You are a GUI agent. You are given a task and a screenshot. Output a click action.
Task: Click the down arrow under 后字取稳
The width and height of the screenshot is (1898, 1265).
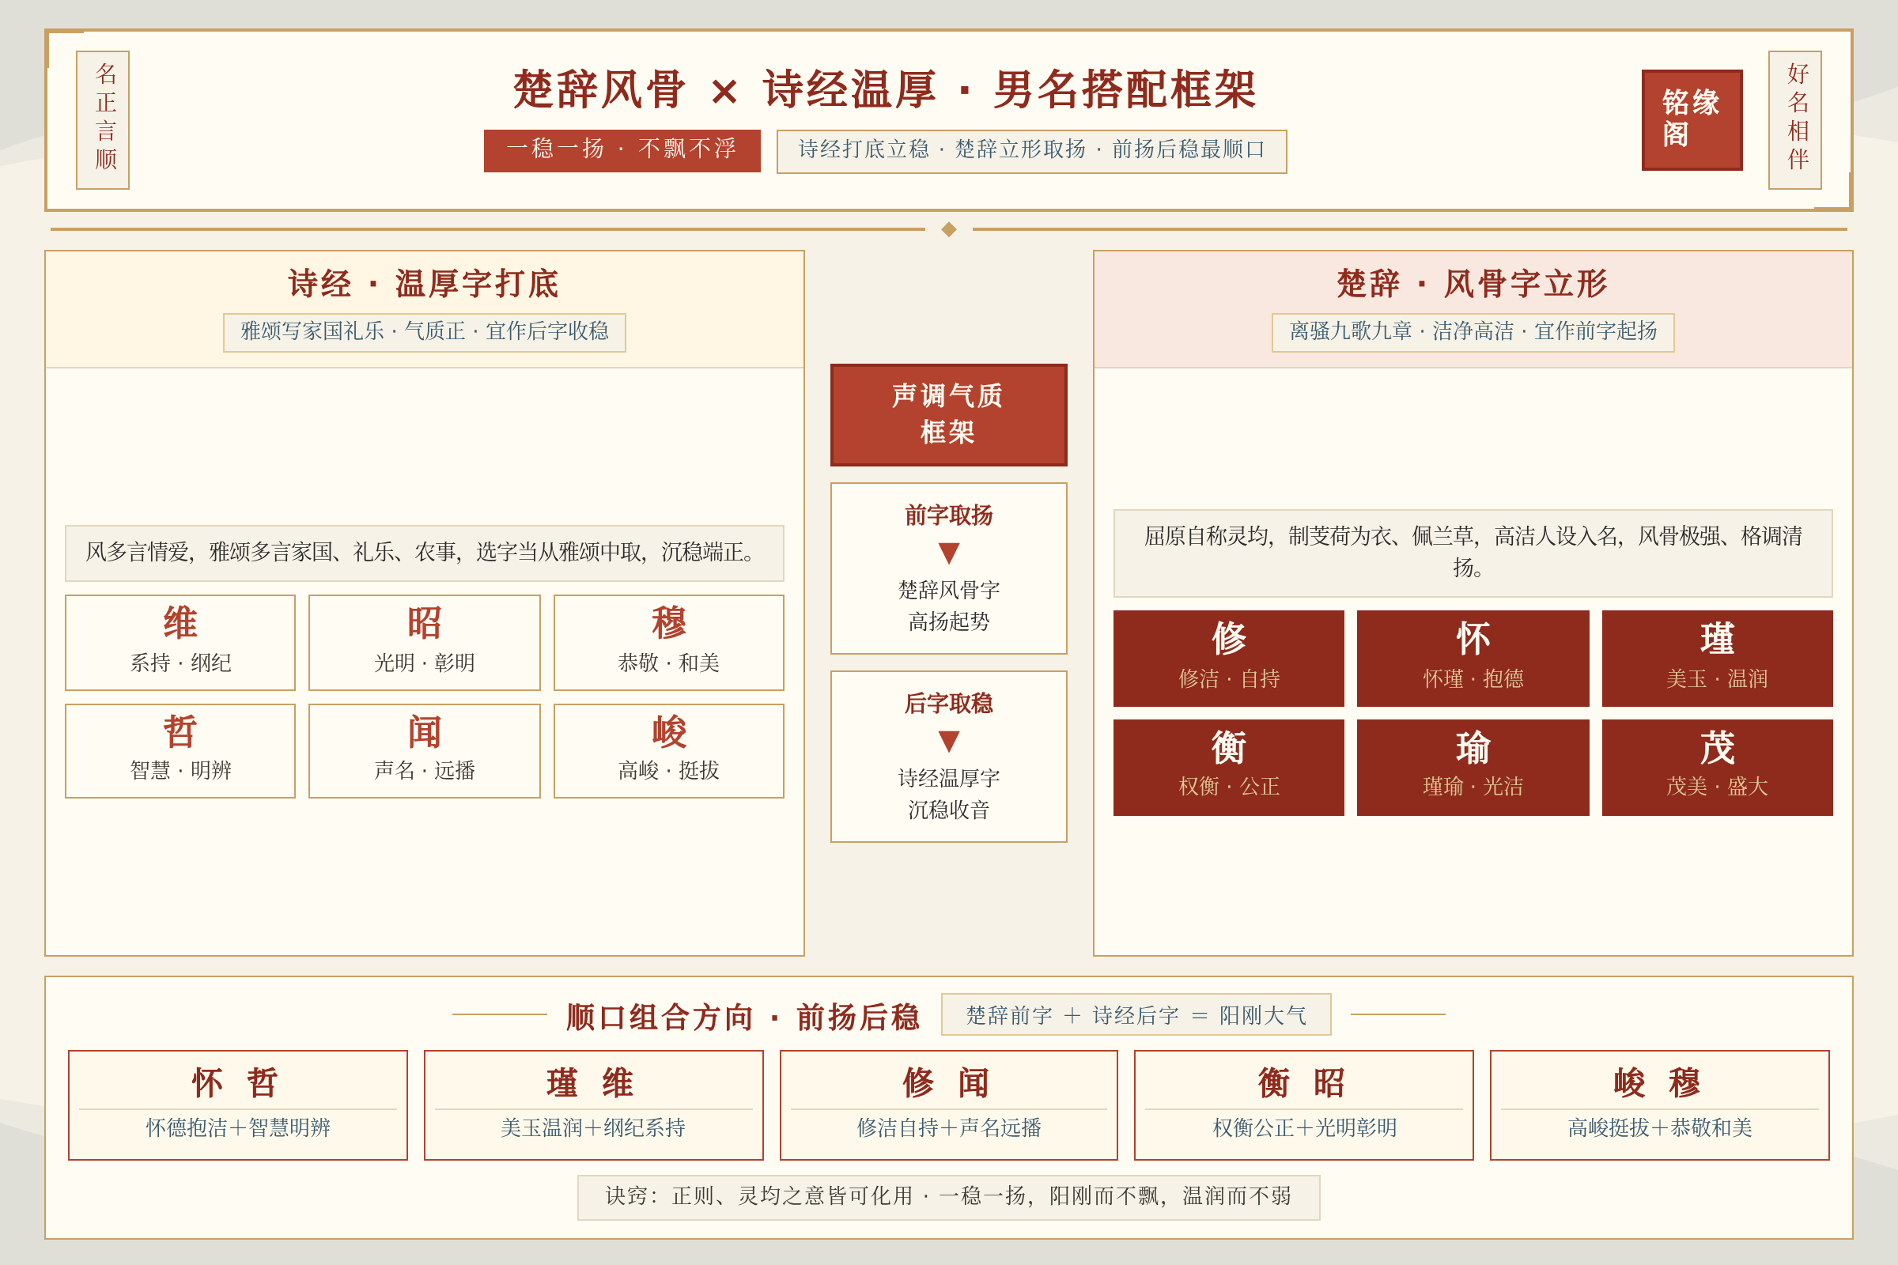948,742
